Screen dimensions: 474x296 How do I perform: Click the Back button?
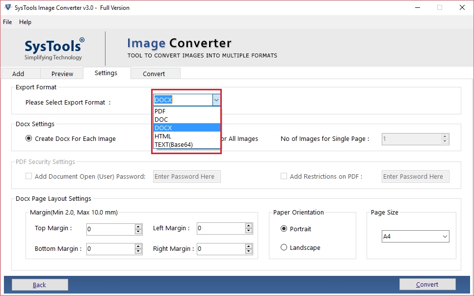coord(40,285)
